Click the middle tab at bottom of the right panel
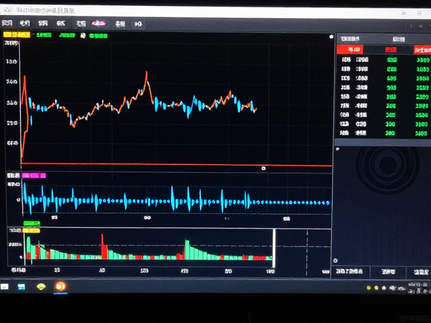The image size is (431, 323). tap(388, 272)
